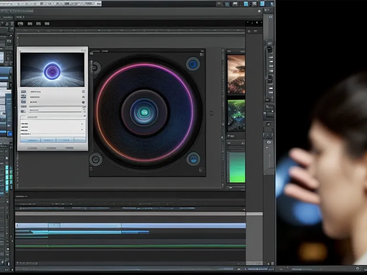Click the third icon in the viewer toolbar
Viewport: 367px width, 275px height.
[x=38, y=23]
